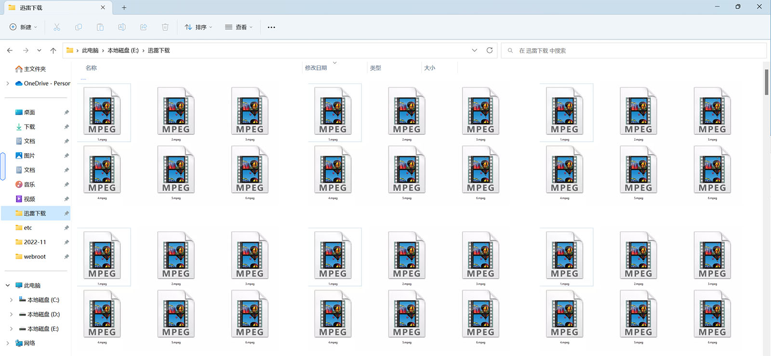Select 网络 in the sidebar
Image resolution: width=771 pixels, height=356 pixels.
[29, 343]
